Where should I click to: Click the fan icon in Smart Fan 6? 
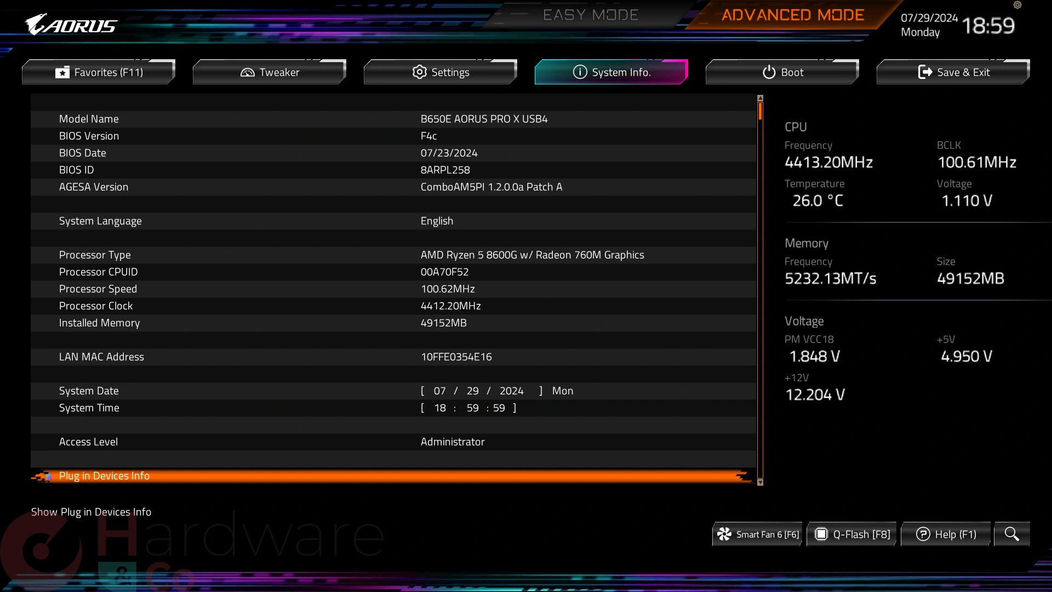pyautogui.click(x=724, y=534)
